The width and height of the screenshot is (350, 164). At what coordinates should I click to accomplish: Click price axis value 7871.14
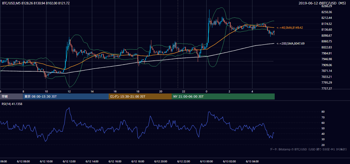pos(327,71)
